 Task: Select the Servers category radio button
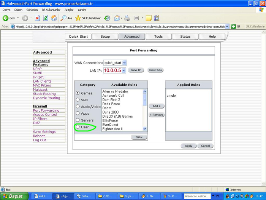tap(78, 120)
